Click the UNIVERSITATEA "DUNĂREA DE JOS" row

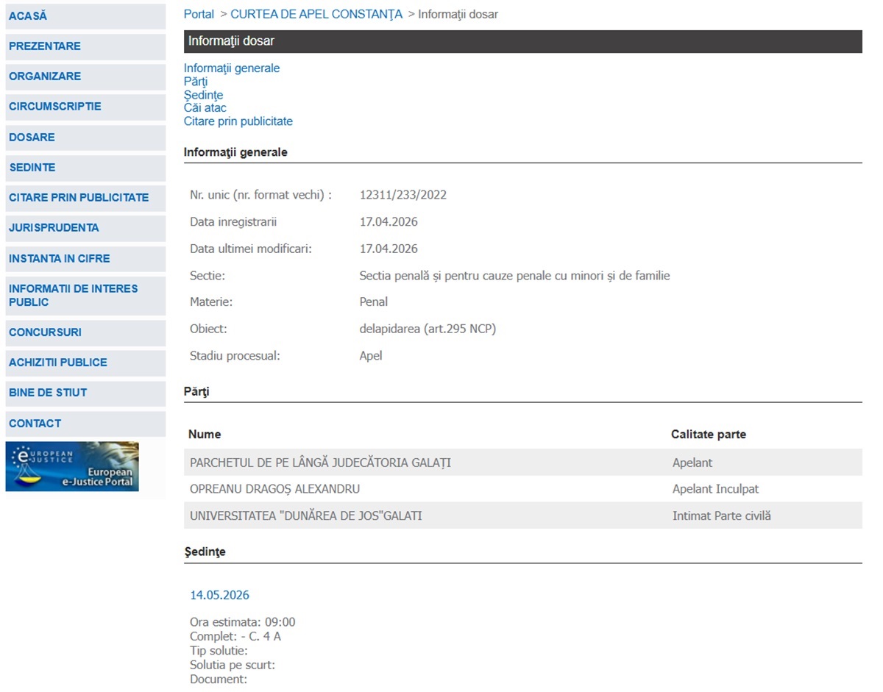pos(523,516)
